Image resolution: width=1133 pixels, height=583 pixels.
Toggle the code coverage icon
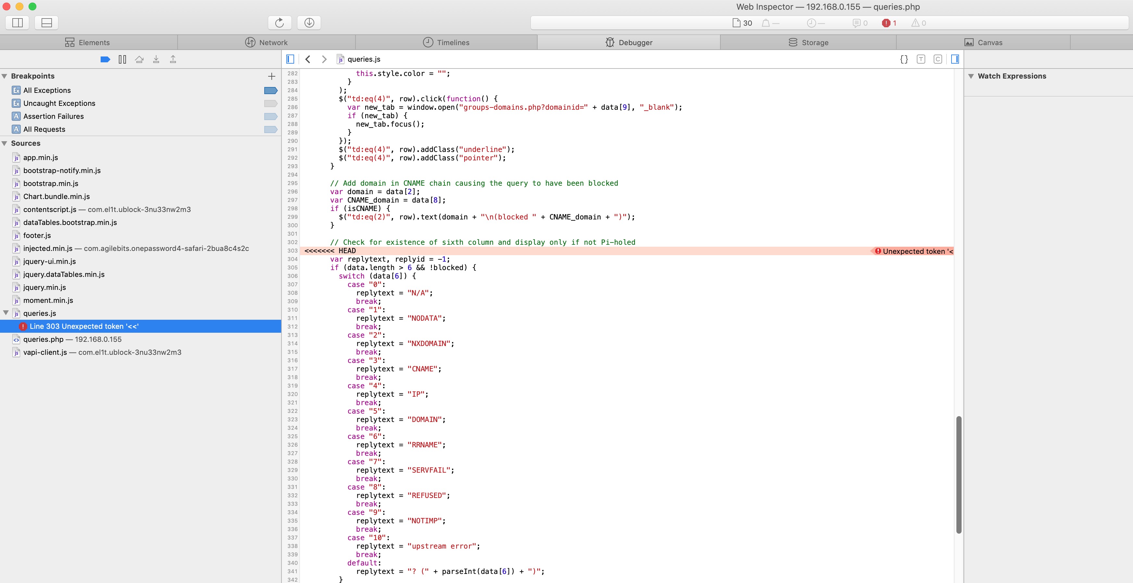point(937,59)
